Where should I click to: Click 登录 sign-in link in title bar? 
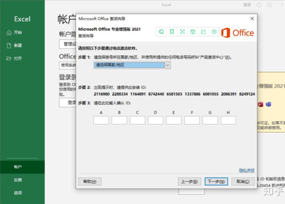point(247,5)
